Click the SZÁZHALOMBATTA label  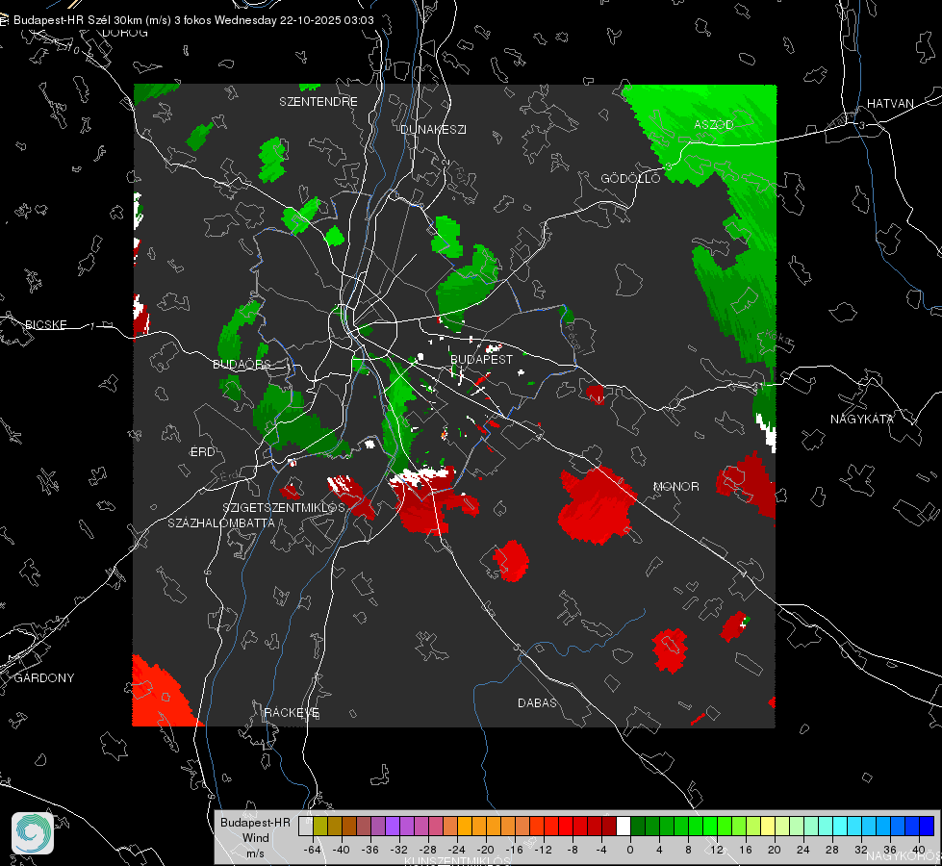point(221,522)
